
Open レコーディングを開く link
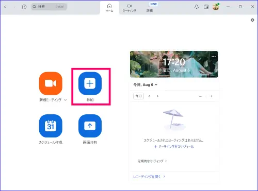click(149, 177)
